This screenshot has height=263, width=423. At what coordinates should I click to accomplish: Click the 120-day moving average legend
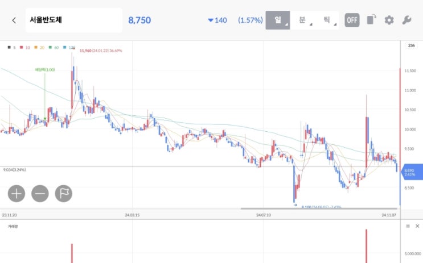click(69, 47)
